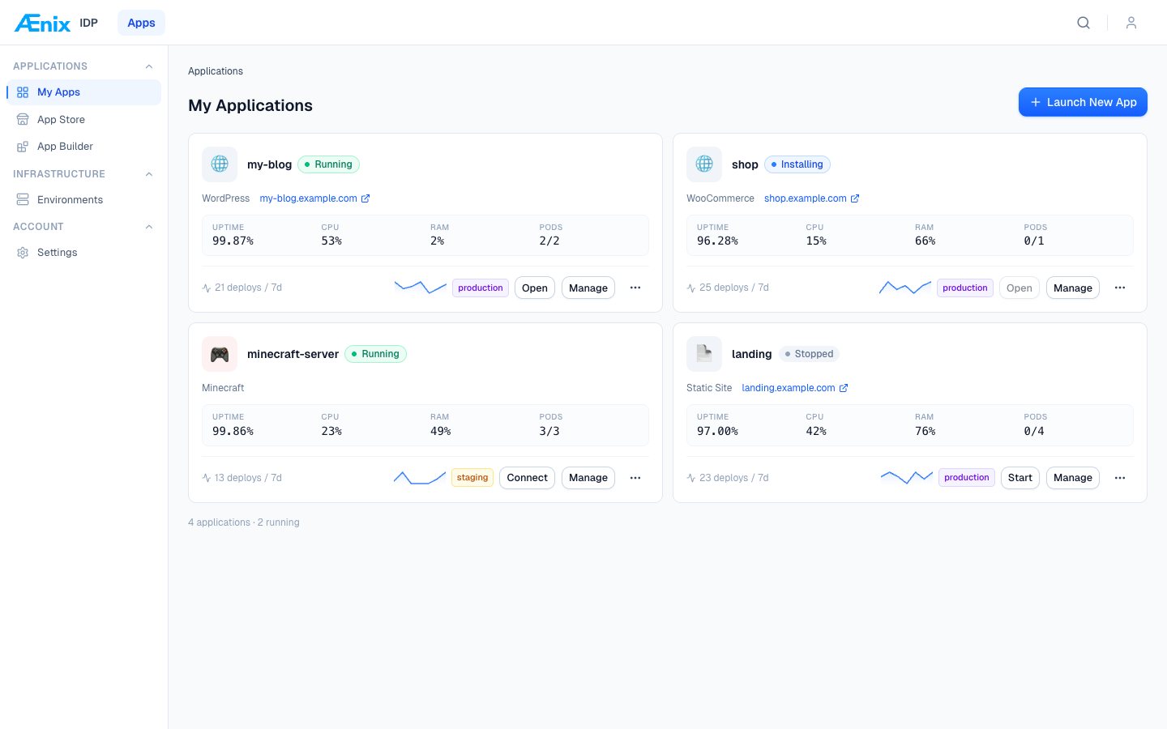Open Environments in sidebar
This screenshot has width=1167, height=729.
click(84, 199)
